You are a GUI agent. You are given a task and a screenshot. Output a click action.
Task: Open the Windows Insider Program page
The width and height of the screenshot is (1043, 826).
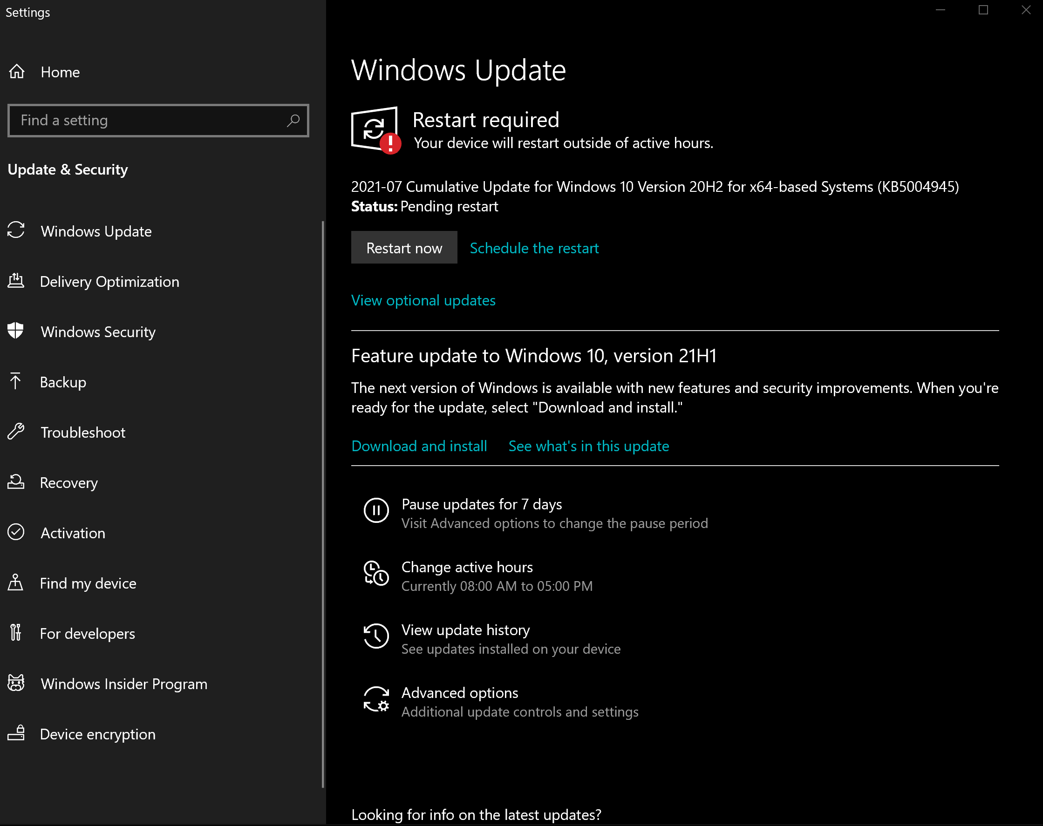click(124, 684)
